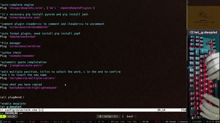Click the 'Down enp' network status entry

[x=7, y=122]
